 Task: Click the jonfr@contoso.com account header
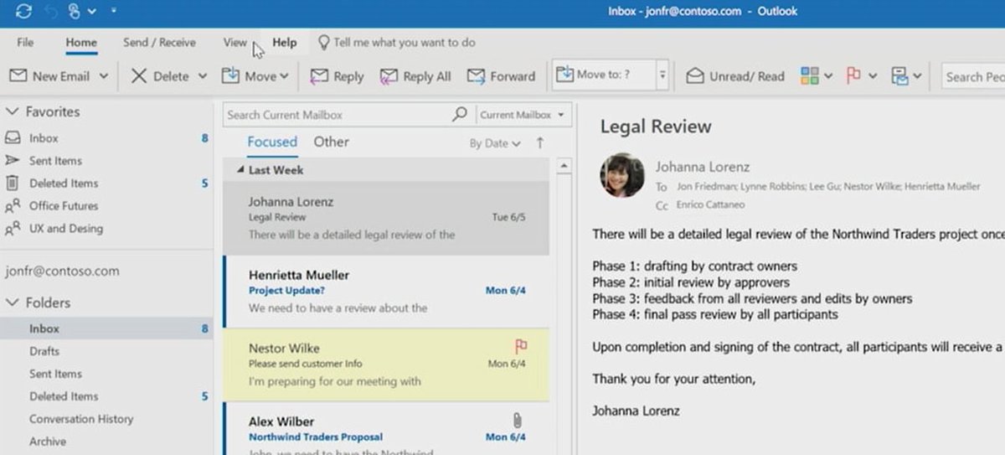coord(62,271)
